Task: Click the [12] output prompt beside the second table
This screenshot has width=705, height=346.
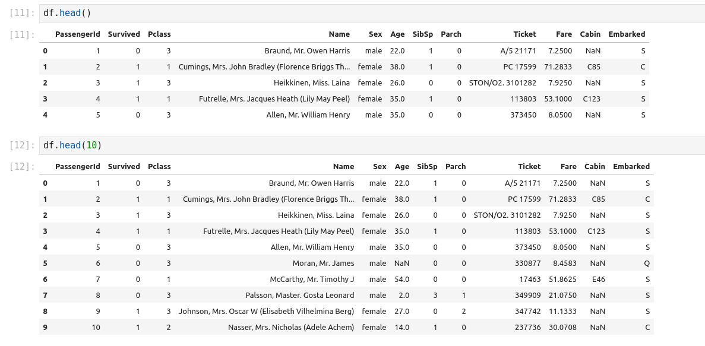Action: coord(24,167)
